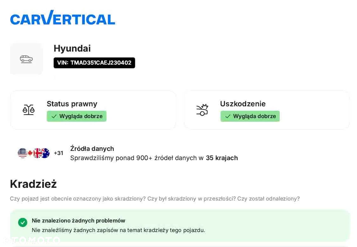This screenshot has width=357, height=247.
Task: Click the 35 krajach bold text
Action: pyautogui.click(x=222, y=158)
